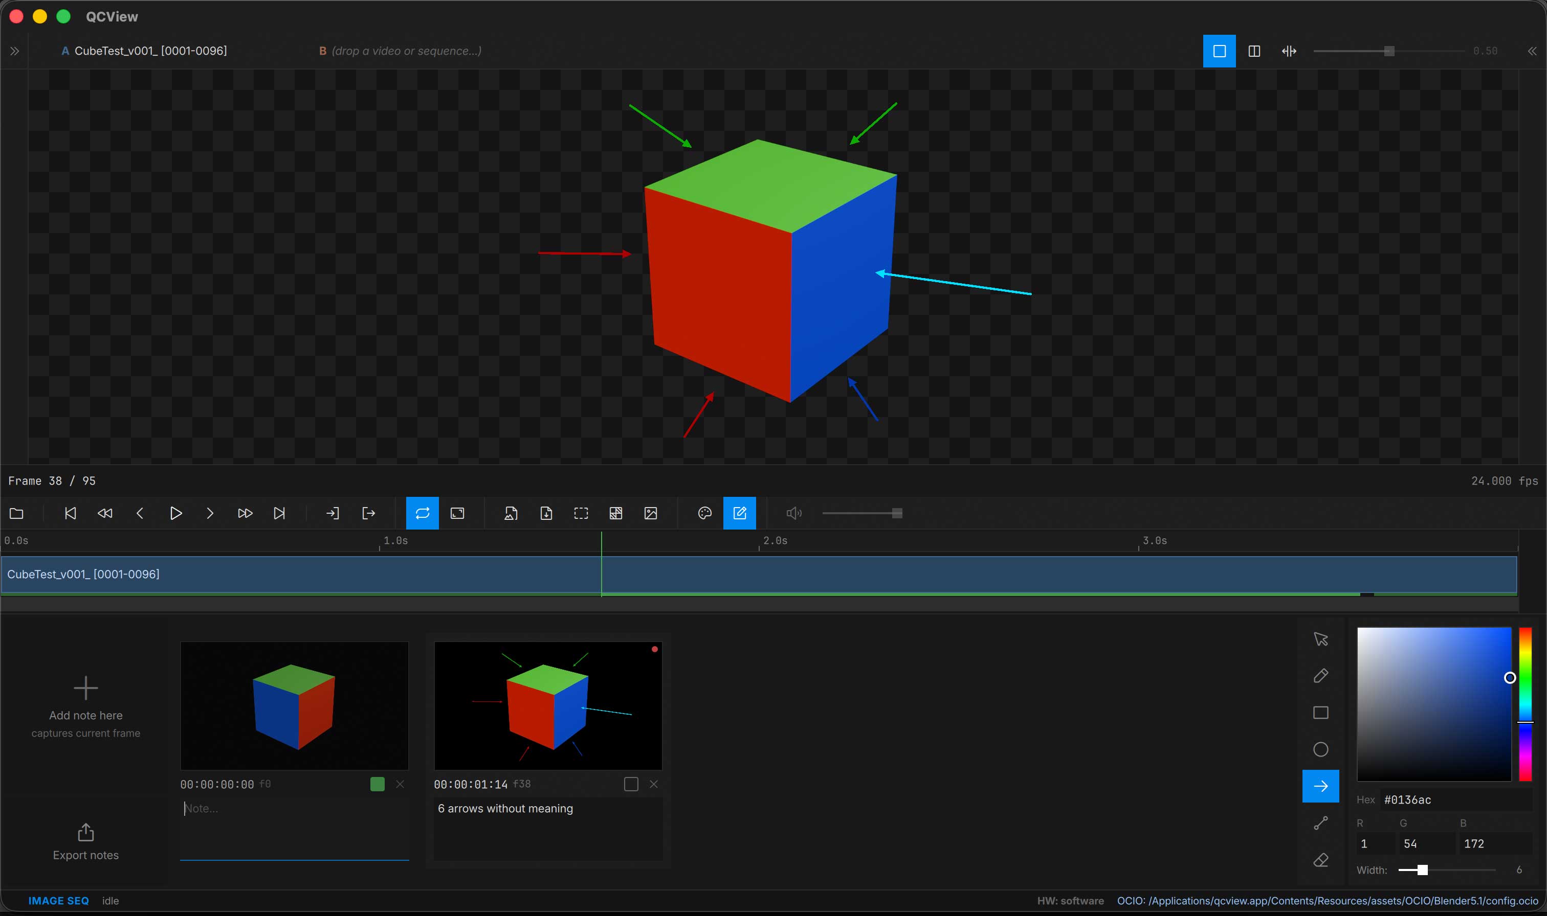Select single view layout button

coord(1219,51)
